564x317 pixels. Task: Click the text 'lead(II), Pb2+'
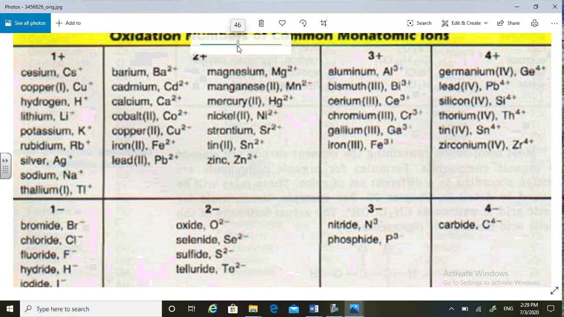point(145,159)
